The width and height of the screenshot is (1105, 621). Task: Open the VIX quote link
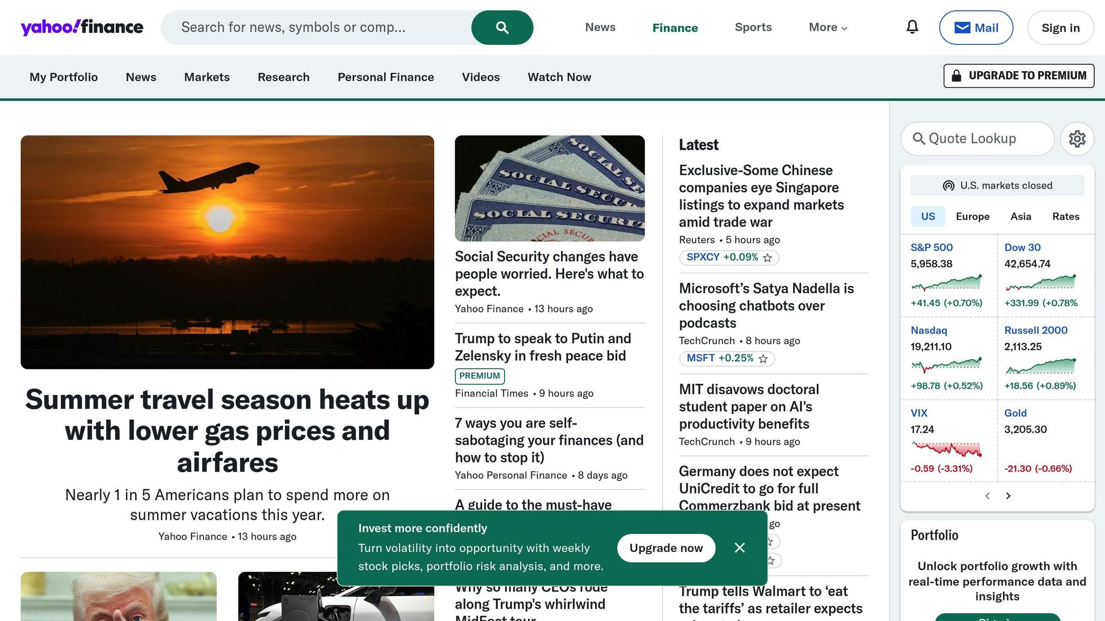(919, 413)
